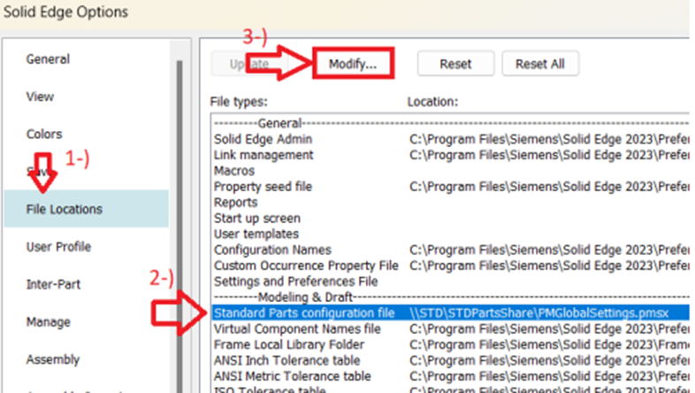The image size is (695, 393).
Task: Select ANSI Metric Tolerance table row
Action: coord(450,376)
